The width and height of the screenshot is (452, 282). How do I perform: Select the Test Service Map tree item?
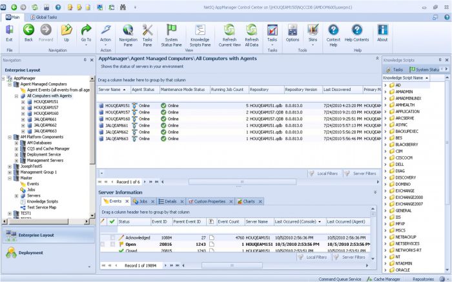[x=41, y=207]
